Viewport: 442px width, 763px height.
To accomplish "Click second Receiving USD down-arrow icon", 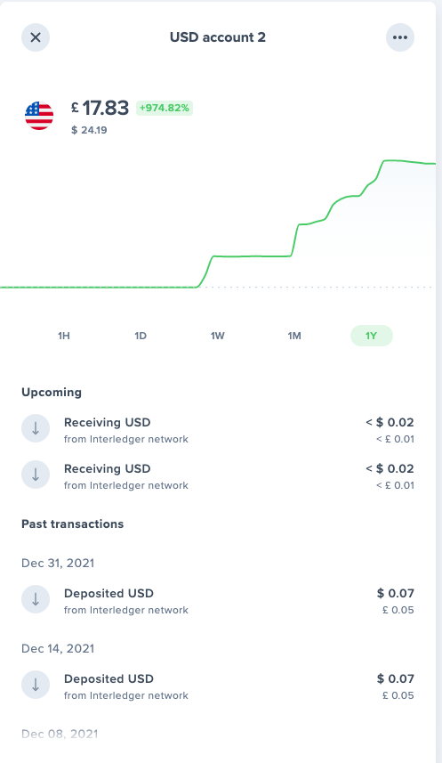I will pos(36,475).
